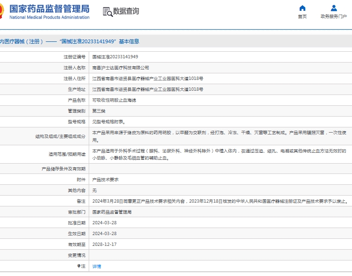352x276 pixels.
Task: Click the 审批部门 field label
Action: (77, 212)
